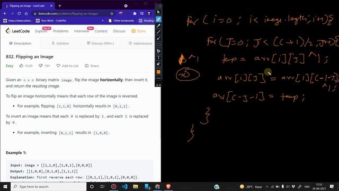
Task: Dislike the problem with thumbs-down 191
Action: [44, 66]
